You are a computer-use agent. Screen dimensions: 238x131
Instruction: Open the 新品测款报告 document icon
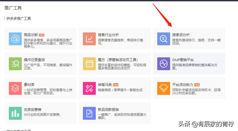coord(89,113)
